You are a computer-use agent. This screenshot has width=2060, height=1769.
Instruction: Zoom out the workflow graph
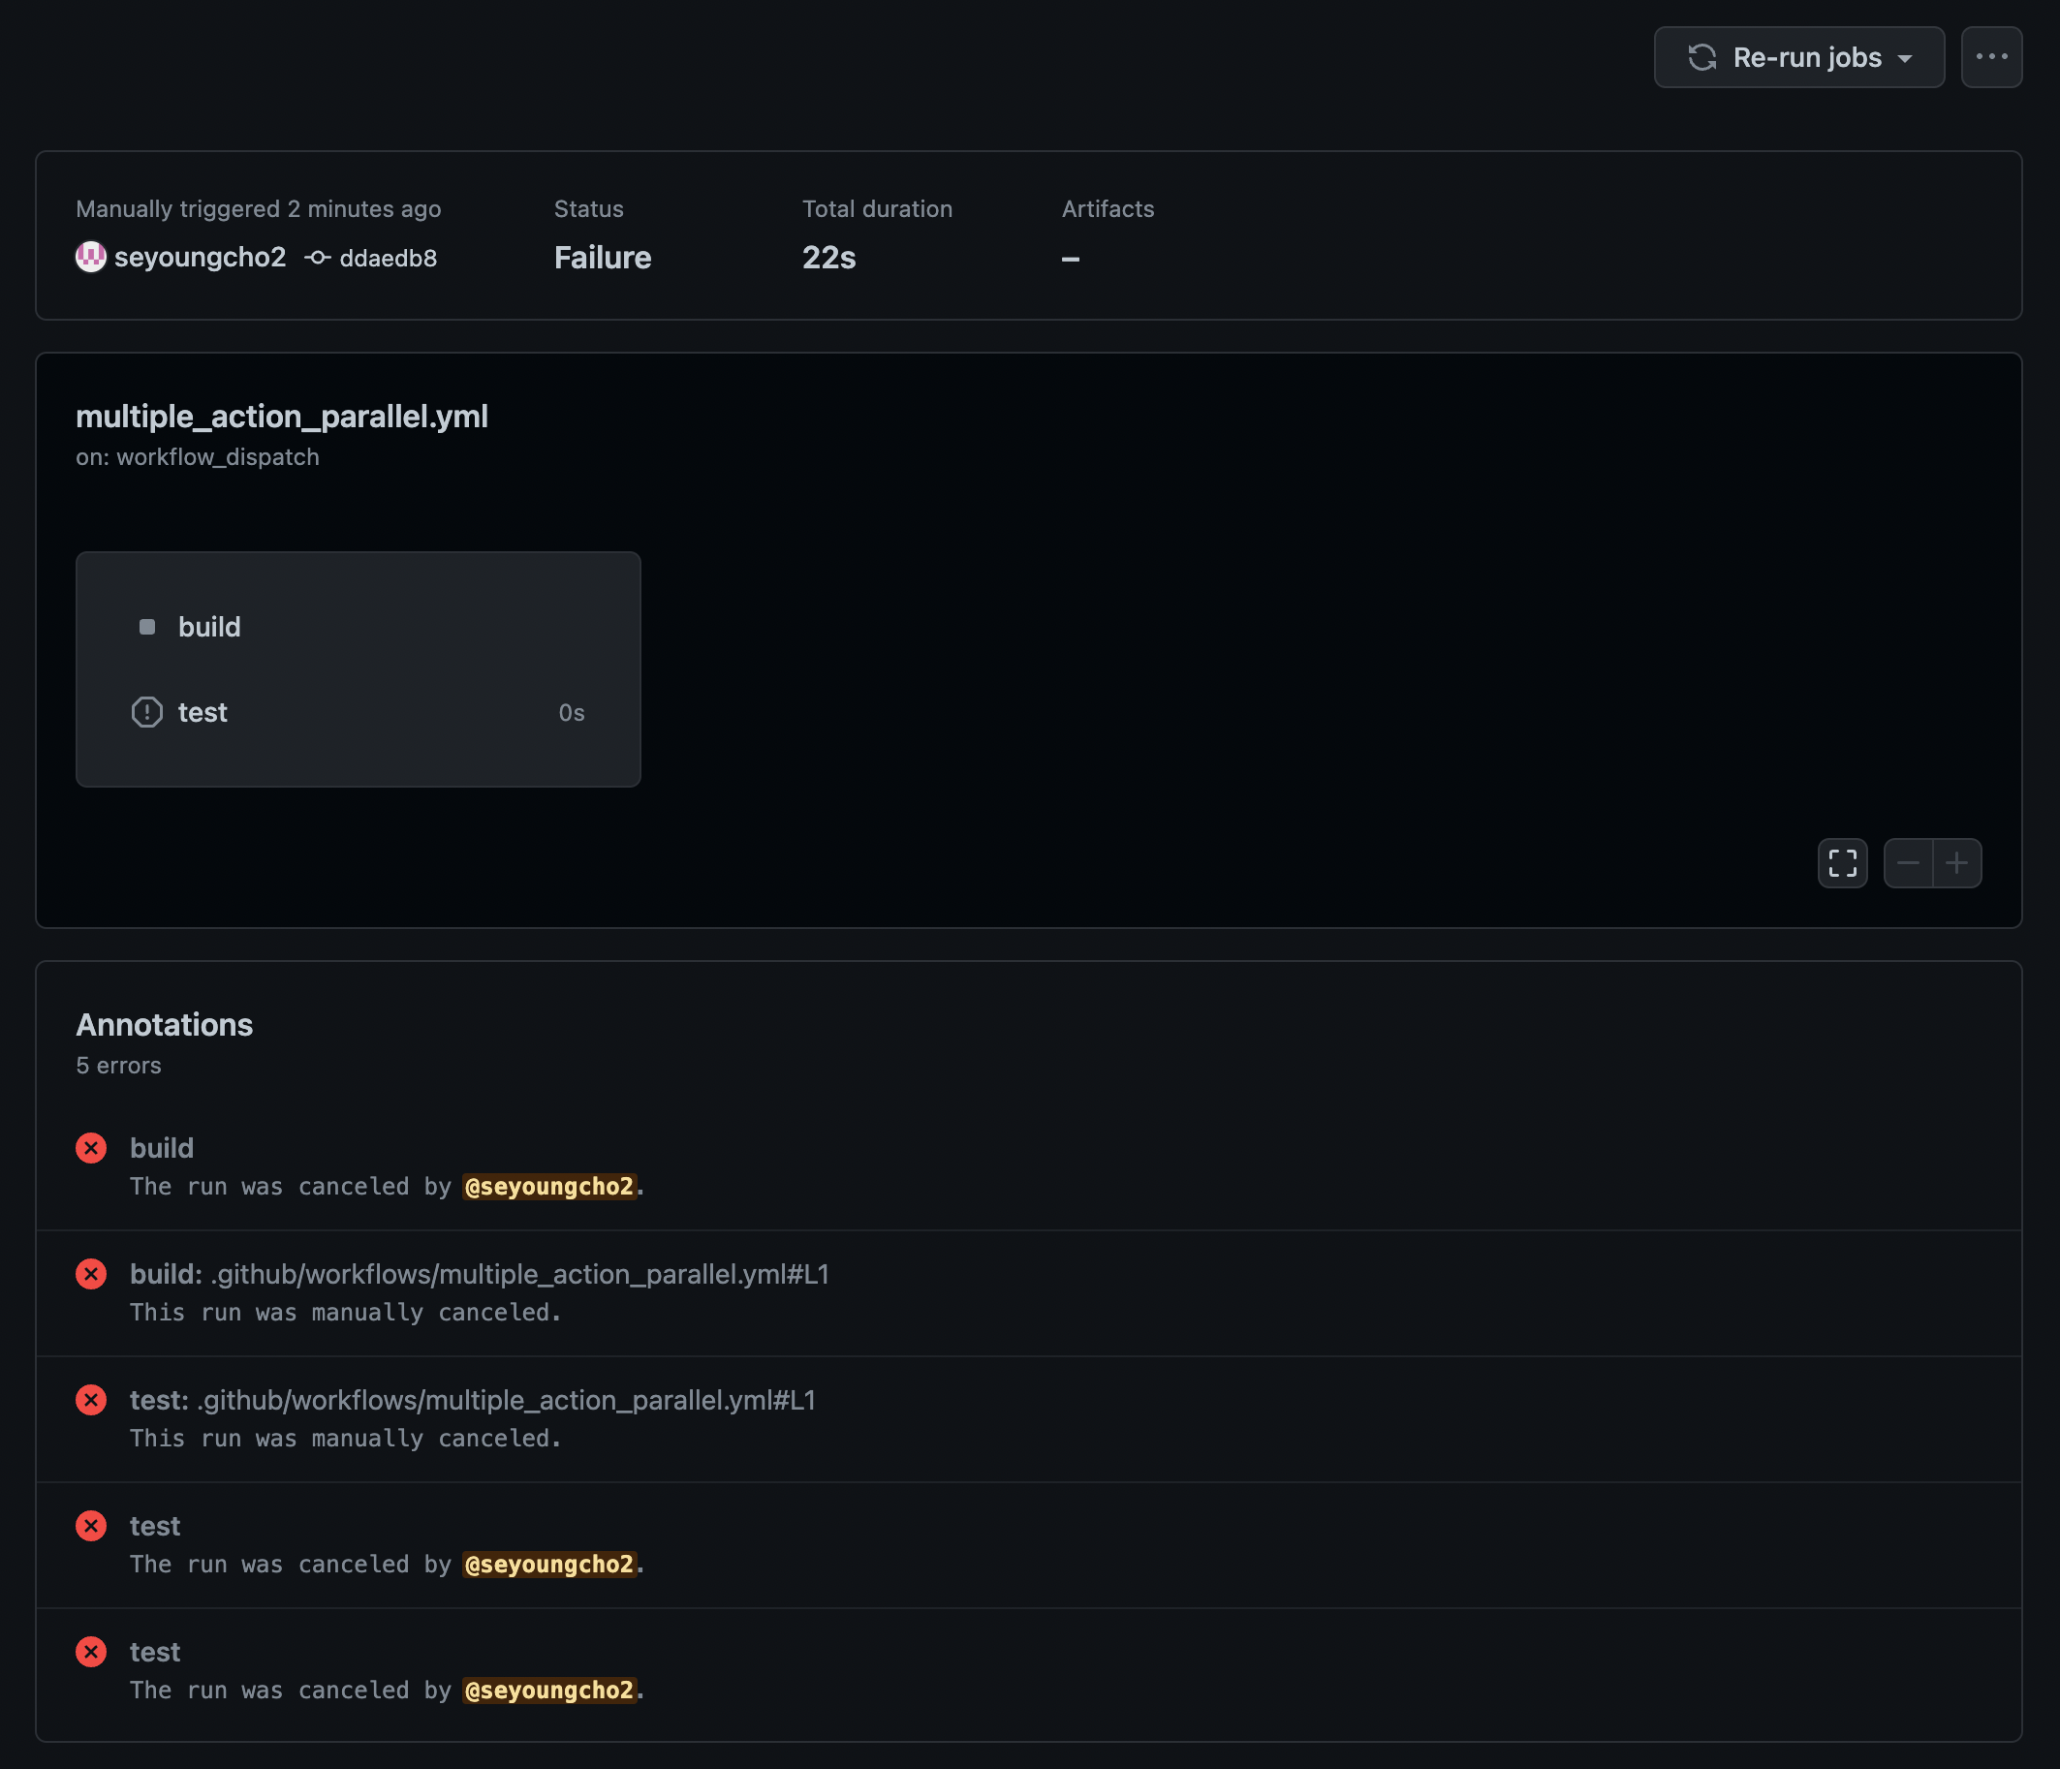tap(1908, 862)
